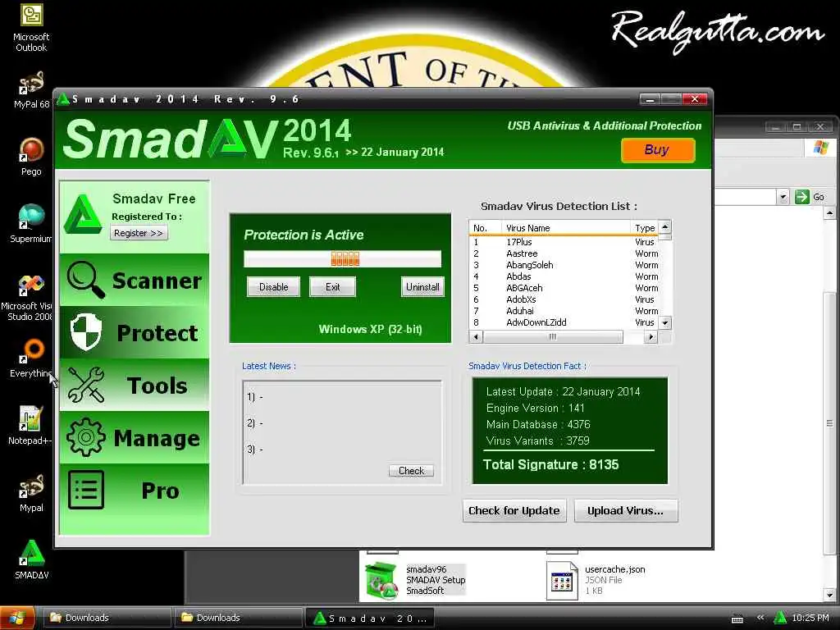Click the keyboard icon in system tray
This screenshot has width=840, height=630.
[x=737, y=619]
